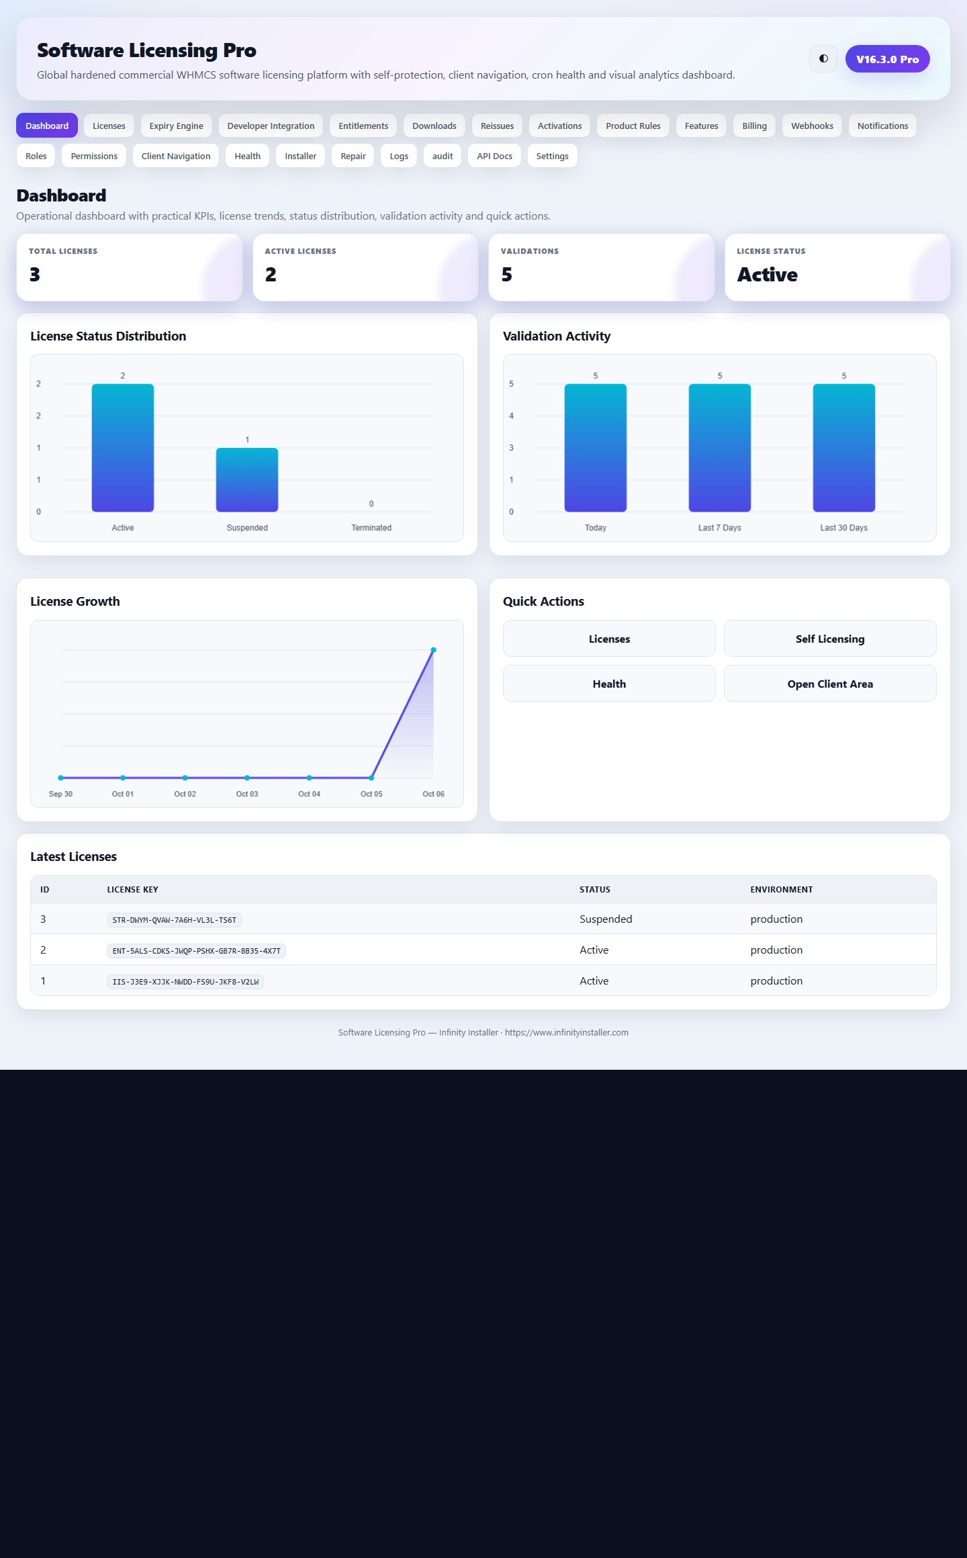Click the V16.3.0 Pro version badge

pos(887,59)
